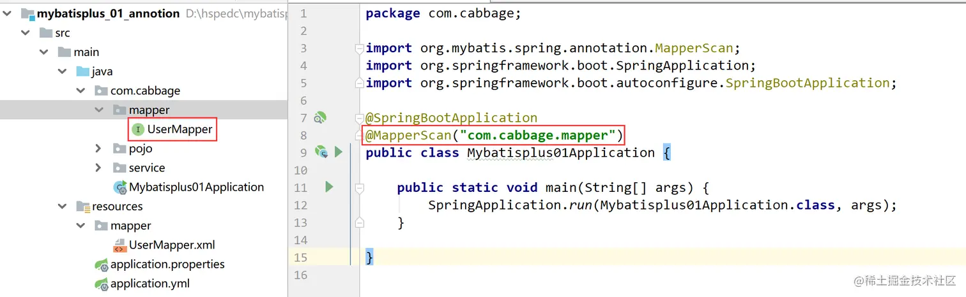Viewport: 966px width, 297px height.
Task: Click the main folder icon
Action: click(x=64, y=52)
